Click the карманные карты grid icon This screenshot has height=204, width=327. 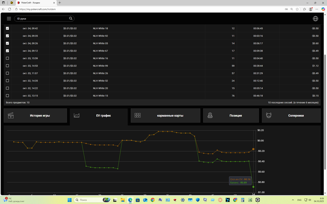[137, 115]
